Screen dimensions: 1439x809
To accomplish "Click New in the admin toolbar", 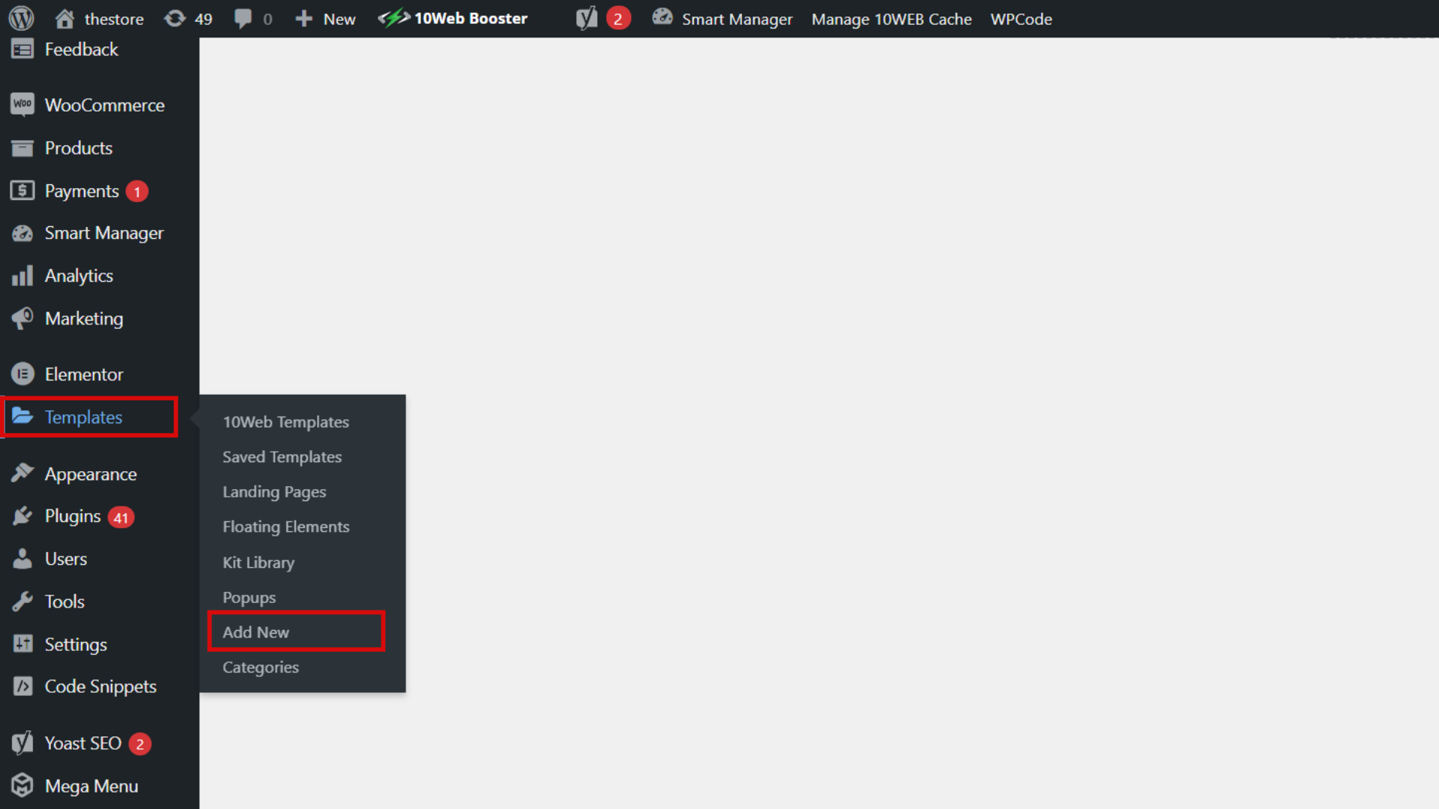I will [325, 18].
